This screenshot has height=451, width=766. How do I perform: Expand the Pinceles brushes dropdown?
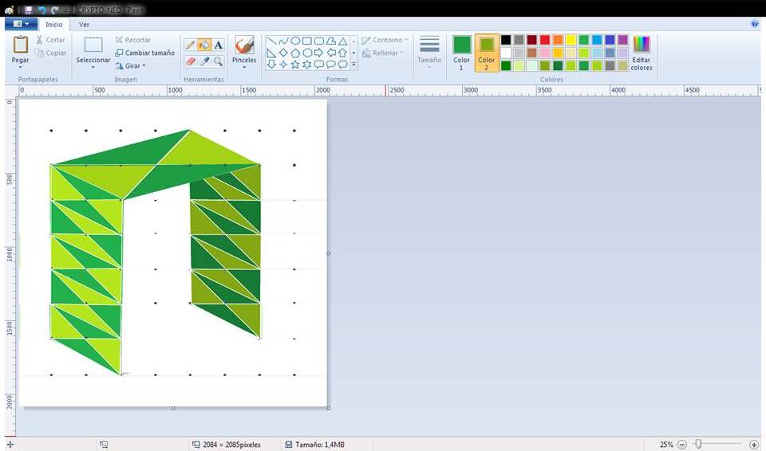tap(244, 67)
